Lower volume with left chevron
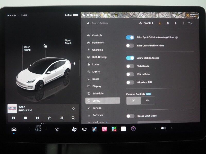Viewport: 206px width, 154px height. point(156,128)
